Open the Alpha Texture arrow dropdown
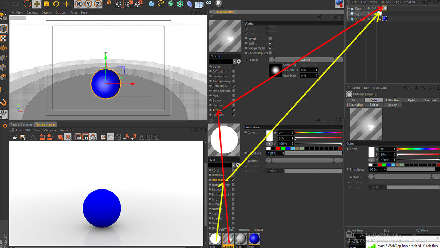Screen dimensions: 440x248 pyautogui.click(x=271, y=60)
